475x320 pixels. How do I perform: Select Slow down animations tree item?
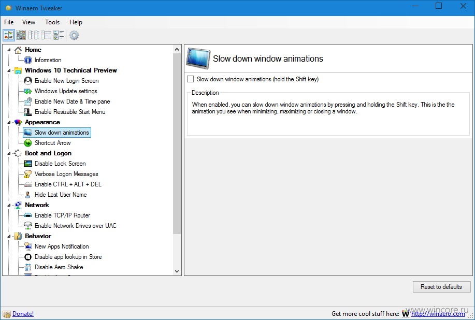click(x=57, y=133)
